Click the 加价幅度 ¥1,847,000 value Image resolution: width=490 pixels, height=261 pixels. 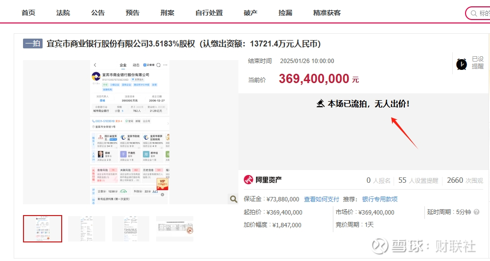(x=287, y=225)
